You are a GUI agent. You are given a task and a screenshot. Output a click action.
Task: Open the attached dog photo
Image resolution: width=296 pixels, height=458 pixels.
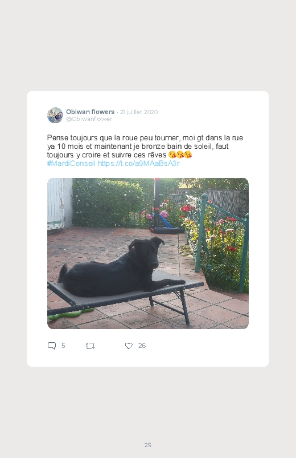(x=148, y=253)
